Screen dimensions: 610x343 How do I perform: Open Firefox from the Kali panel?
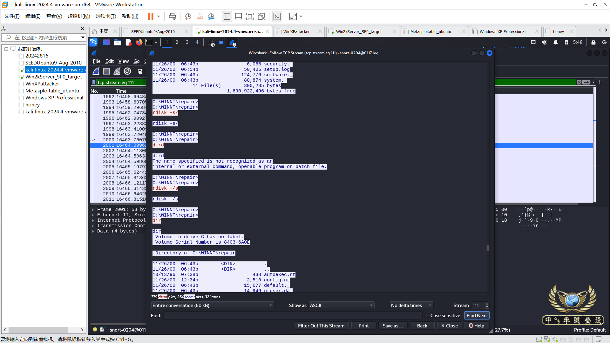(139, 42)
